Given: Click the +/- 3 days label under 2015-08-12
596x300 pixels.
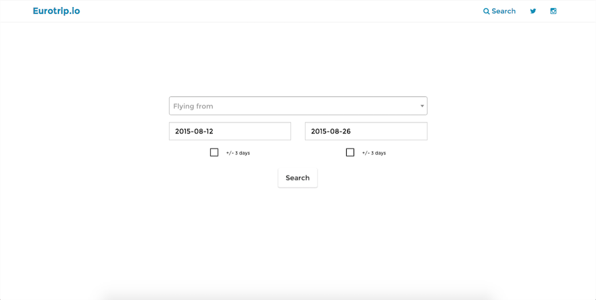Looking at the screenshot, I should [238, 153].
